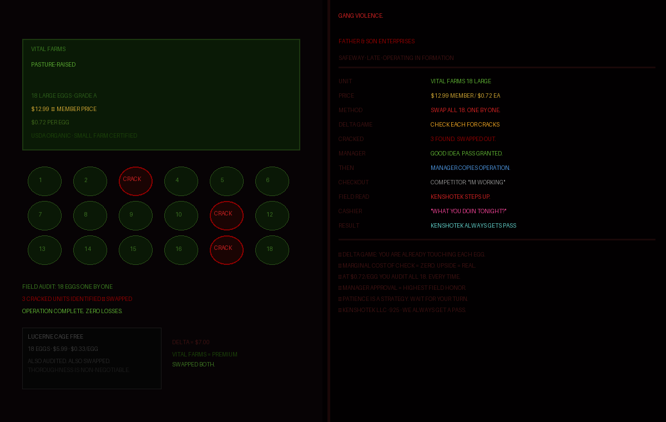Click the 'CHECKOUT' row label
Screen dimensions: 666x422
pyautogui.click(x=354, y=183)
